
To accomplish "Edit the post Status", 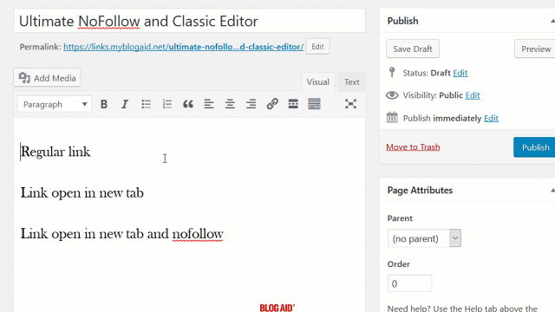I will tap(460, 73).
